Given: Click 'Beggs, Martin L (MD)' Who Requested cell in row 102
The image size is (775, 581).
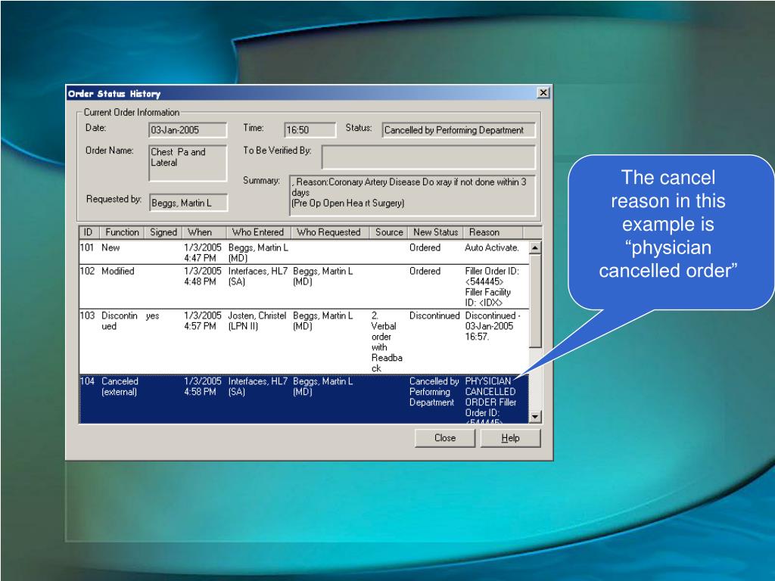Looking at the screenshot, I should (322, 276).
